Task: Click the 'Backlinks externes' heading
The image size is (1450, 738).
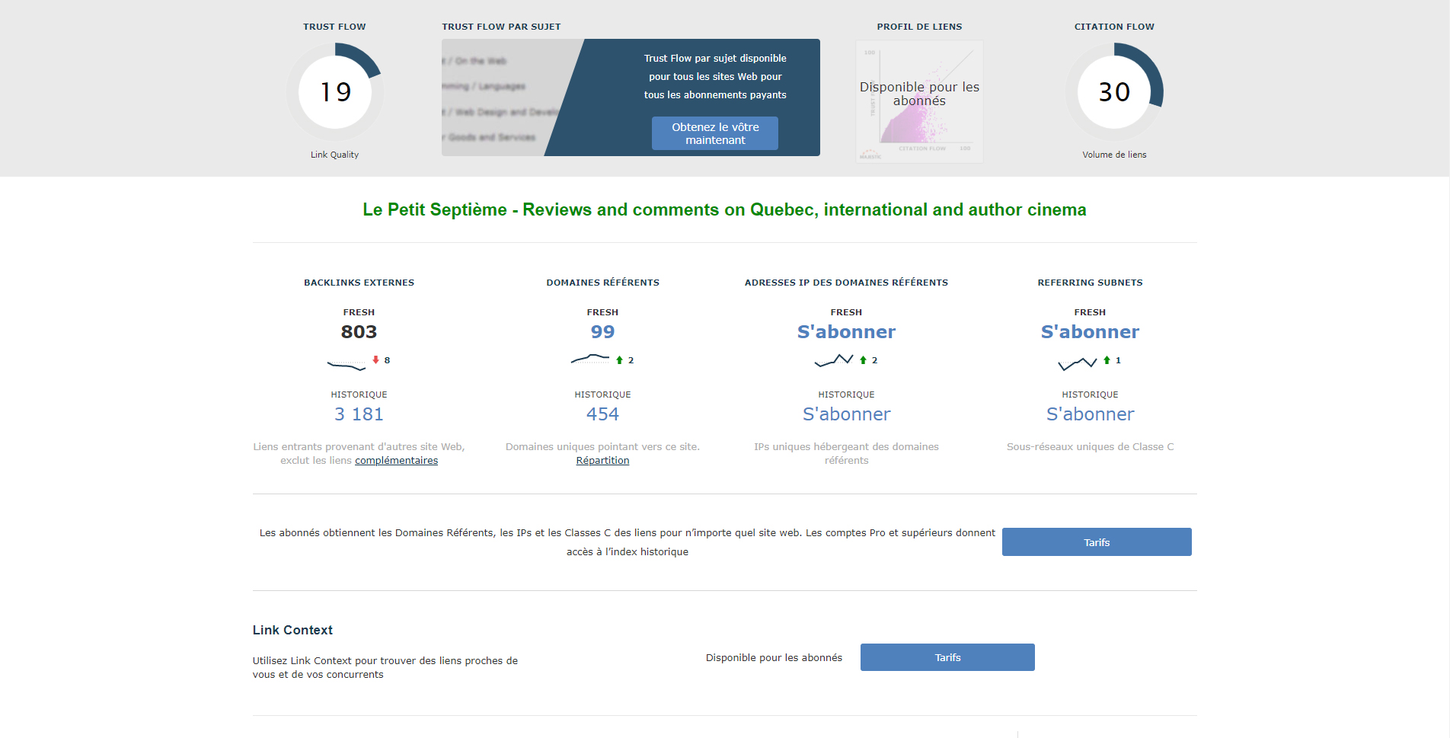Action: click(x=359, y=283)
